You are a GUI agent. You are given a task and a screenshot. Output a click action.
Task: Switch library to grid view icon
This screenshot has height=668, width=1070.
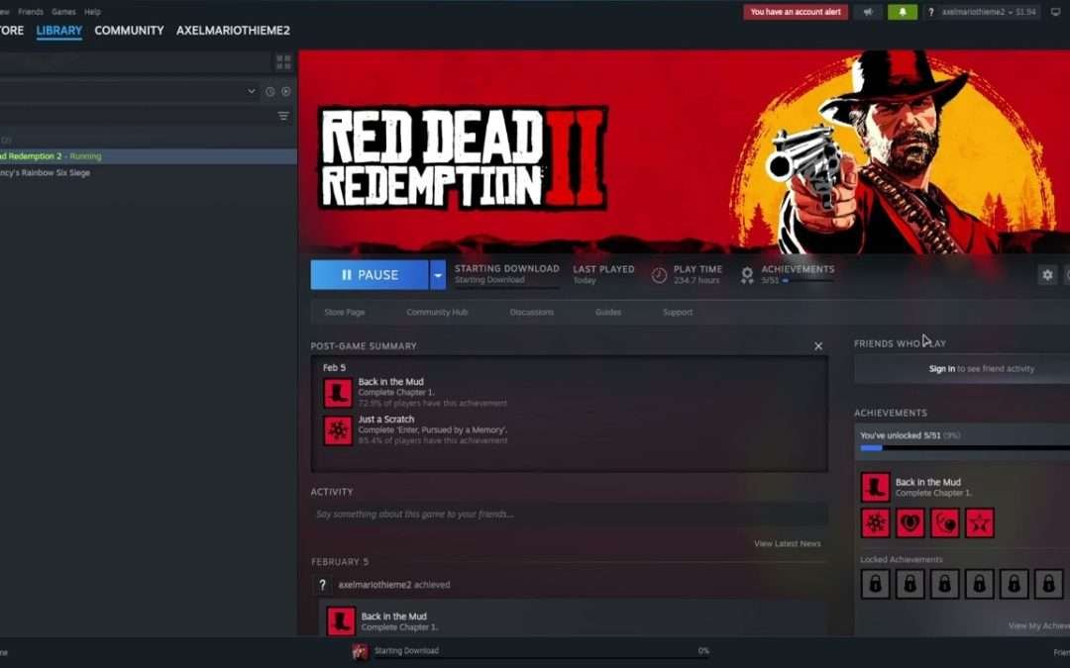click(x=284, y=62)
